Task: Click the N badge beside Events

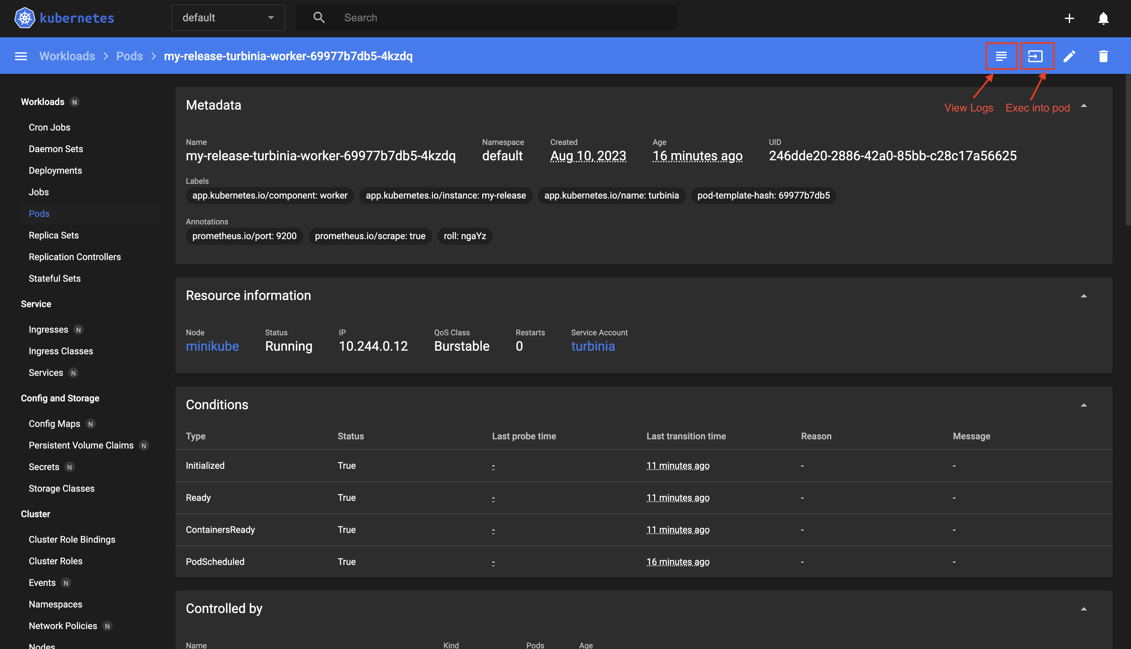Action: point(66,583)
